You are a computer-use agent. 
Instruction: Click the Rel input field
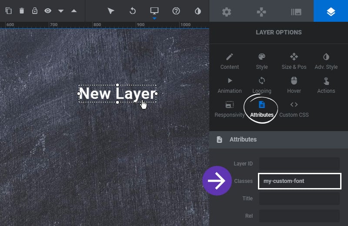coord(299,216)
